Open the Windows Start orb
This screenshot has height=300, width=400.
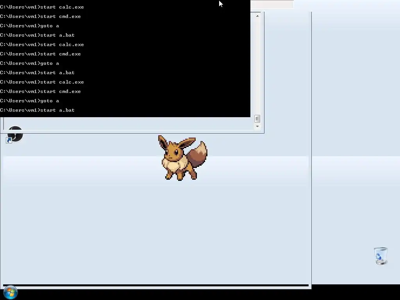pos(10,292)
